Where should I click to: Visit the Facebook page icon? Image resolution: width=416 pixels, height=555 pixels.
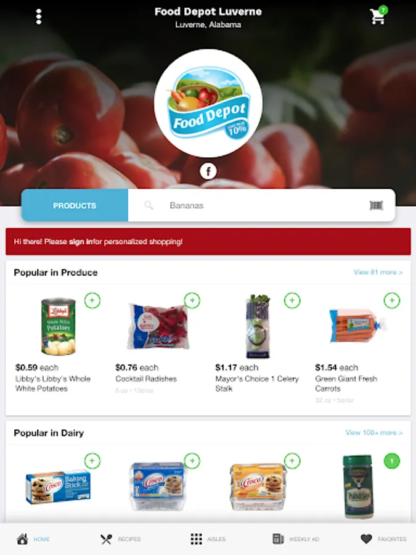pyautogui.click(x=208, y=171)
